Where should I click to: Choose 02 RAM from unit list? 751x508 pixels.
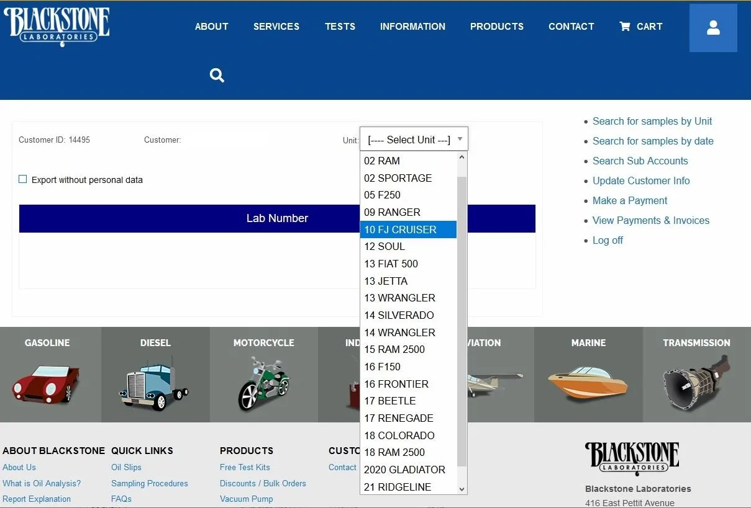coord(408,161)
